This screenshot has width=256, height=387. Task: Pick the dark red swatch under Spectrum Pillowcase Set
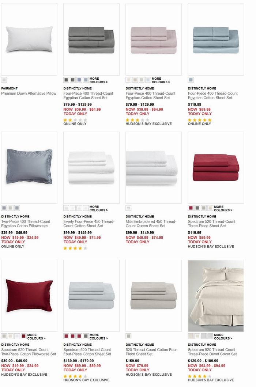point(23,336)
